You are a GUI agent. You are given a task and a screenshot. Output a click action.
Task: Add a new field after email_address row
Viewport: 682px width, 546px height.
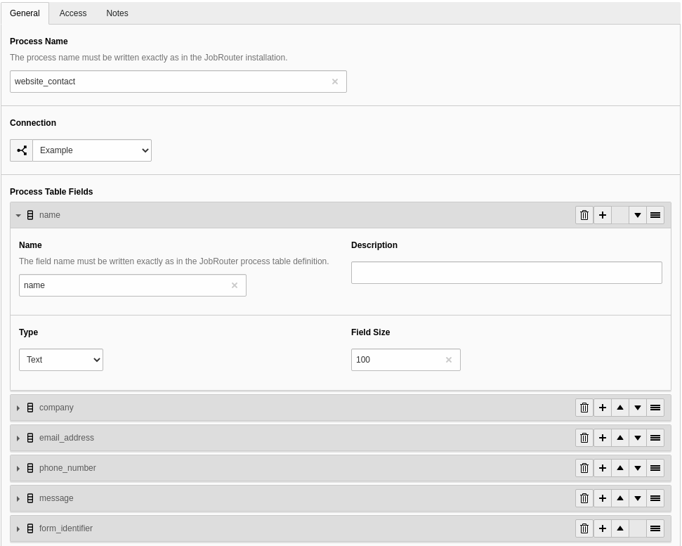pos(603,438)
